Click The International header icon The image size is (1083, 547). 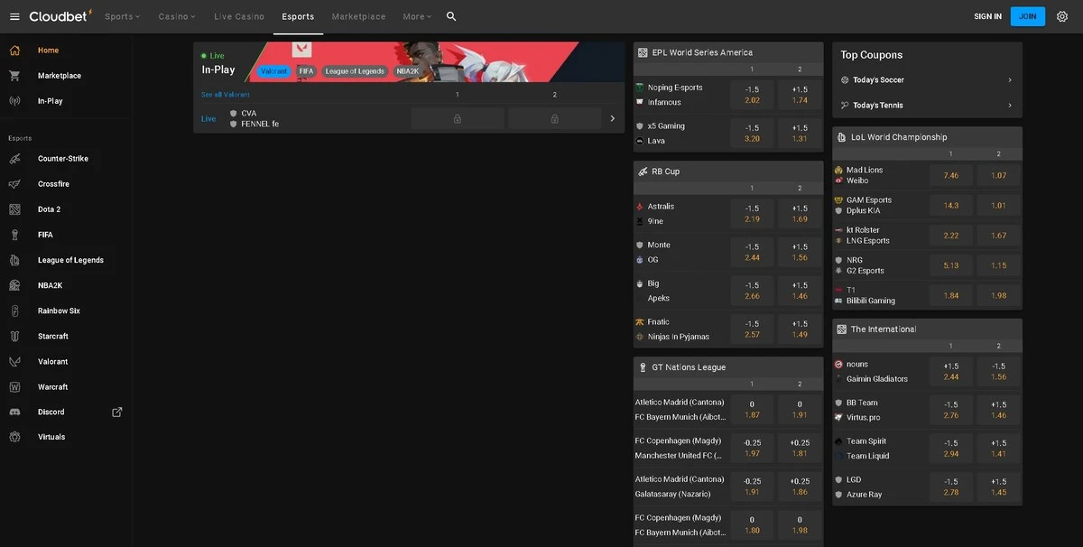[841, 329]
